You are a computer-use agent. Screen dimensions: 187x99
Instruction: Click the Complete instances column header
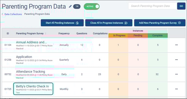click(x=158, y=36)
